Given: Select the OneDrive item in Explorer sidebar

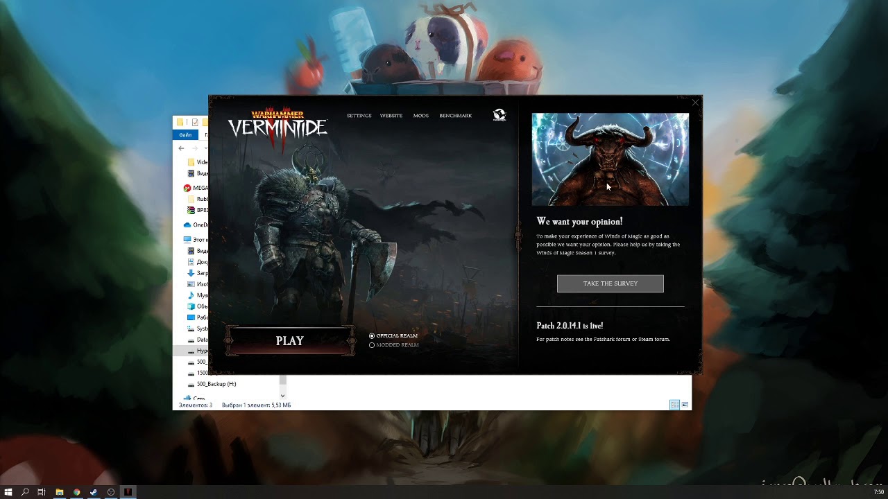Looking at the screenshot, I should 195,225.
